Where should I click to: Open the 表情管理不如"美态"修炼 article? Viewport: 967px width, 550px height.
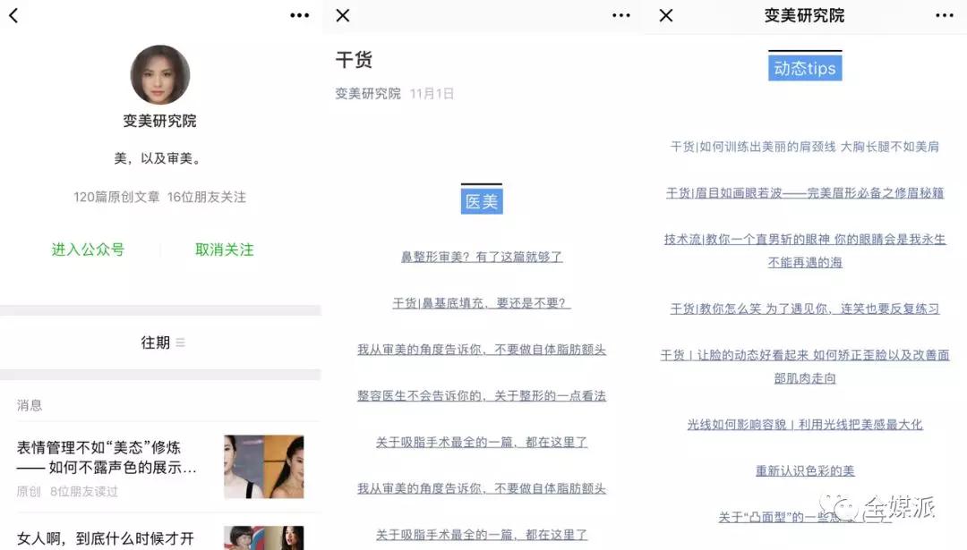107,458
